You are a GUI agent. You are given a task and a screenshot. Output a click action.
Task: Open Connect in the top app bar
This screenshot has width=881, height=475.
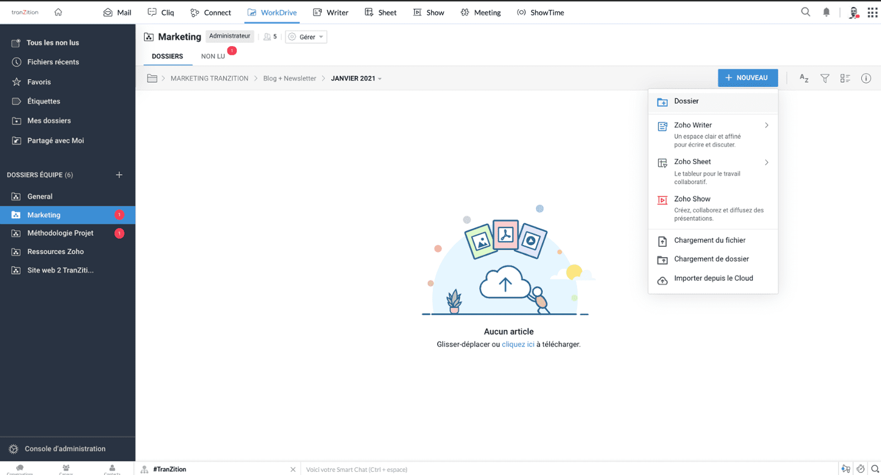point(210,13)
